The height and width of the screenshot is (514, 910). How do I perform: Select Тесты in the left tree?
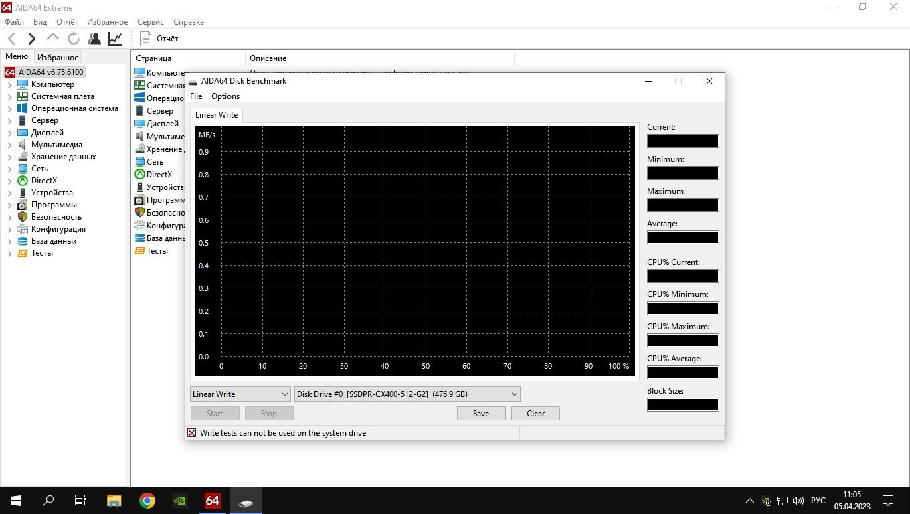tap(42, 253)
